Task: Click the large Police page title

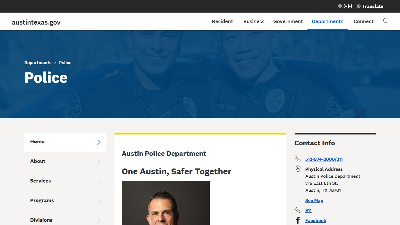Action: point(46,78)
